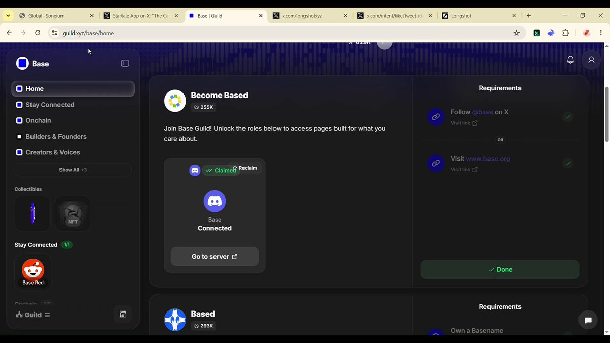Click the Become Based role logo
The height and width of the screenshot is (343, 610).
tap(175, 101)
